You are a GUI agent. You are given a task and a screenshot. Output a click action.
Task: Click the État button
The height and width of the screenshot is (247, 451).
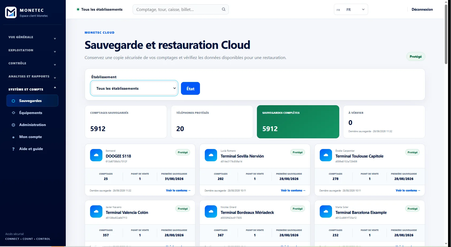coord(190,88)
